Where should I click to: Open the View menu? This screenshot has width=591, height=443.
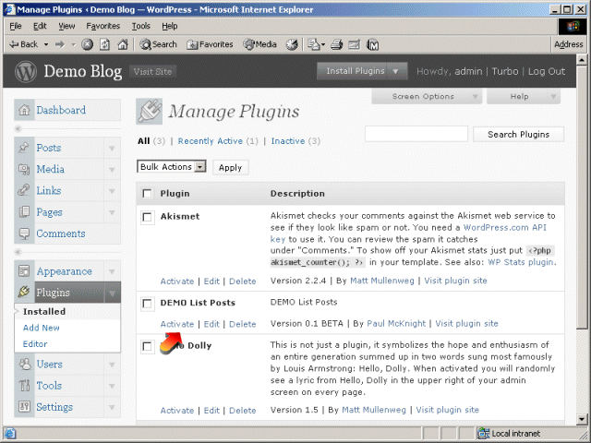pyautogui.click(x=66, y=26)
